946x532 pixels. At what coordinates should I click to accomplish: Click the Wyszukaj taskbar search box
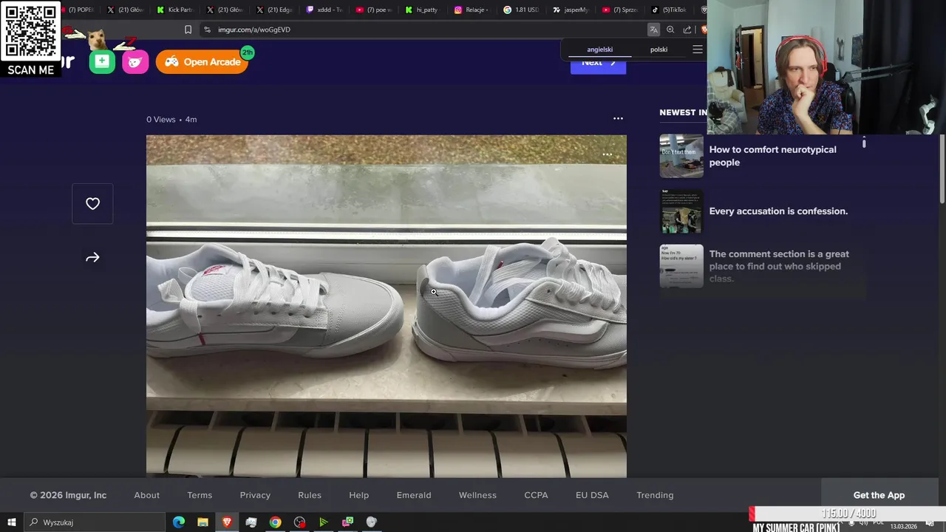[x=96, y=522]
